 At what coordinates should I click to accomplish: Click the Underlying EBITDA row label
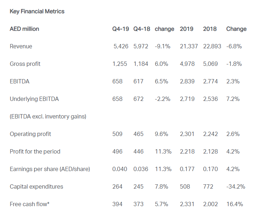coord(34,99)
